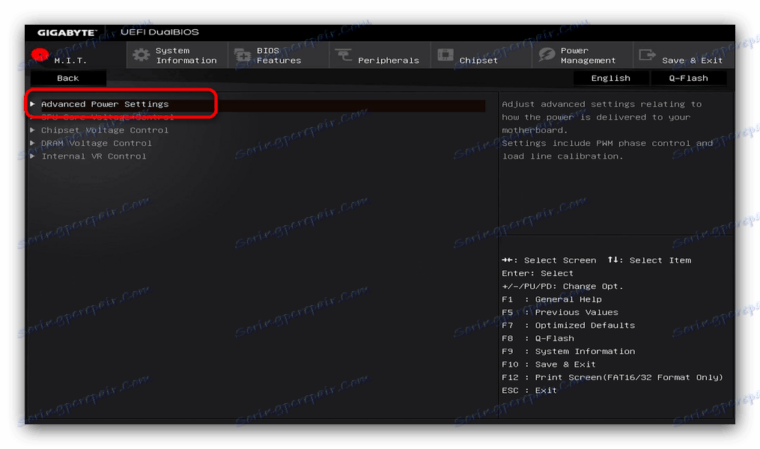The height and width of the screenshot is (449, 760).
Task: Expand arrow beside Chipset Voltage Control
Action: point(32,129)
